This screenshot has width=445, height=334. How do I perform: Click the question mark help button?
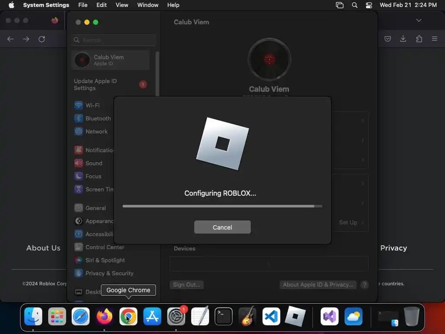coord(365,285)
